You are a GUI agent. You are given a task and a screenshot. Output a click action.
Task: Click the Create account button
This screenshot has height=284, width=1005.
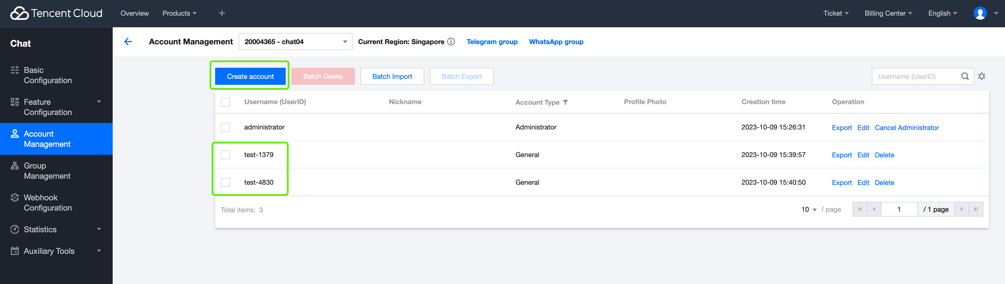pyautogui.click(x=250, y=76)
